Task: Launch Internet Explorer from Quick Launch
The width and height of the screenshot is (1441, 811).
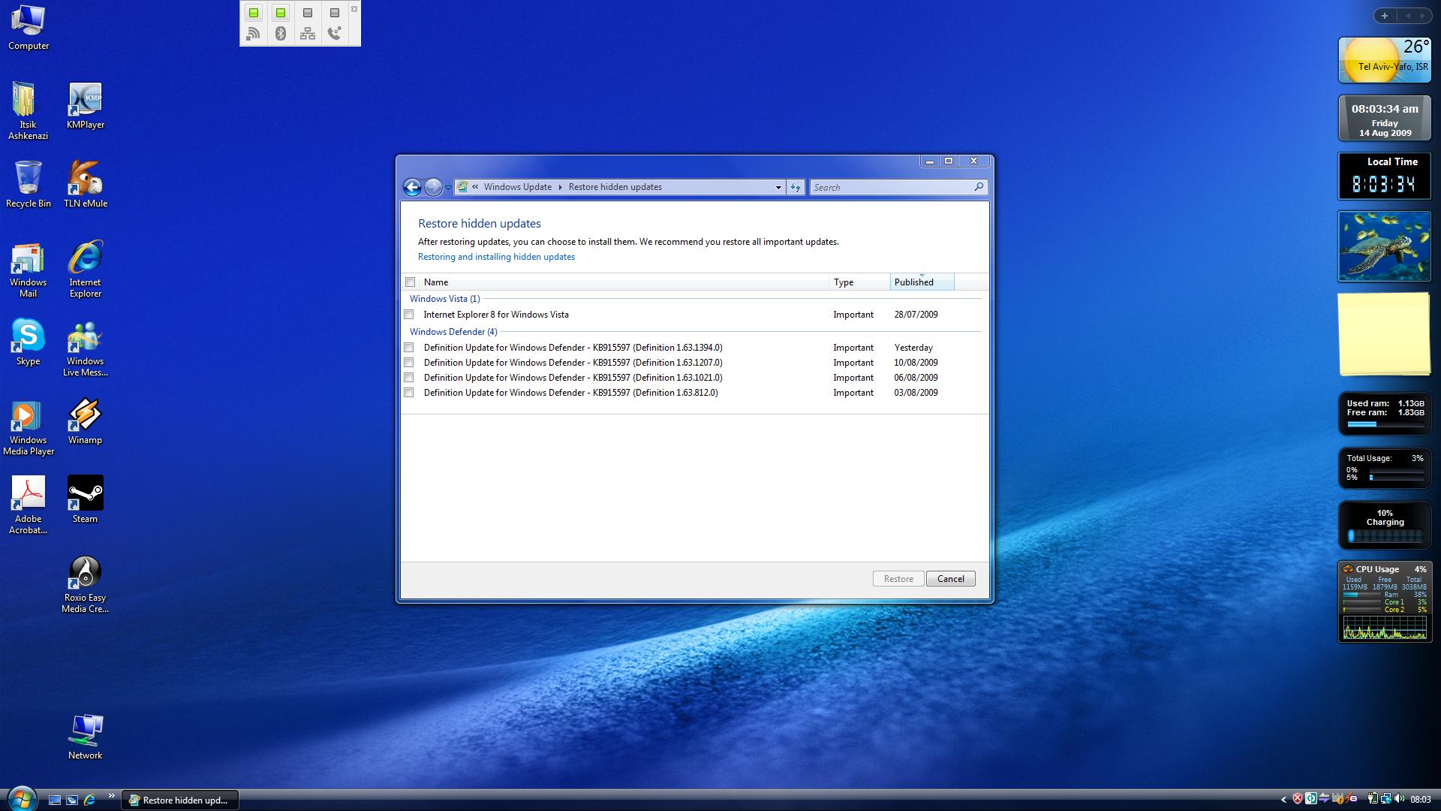Action: pos(89,800)
